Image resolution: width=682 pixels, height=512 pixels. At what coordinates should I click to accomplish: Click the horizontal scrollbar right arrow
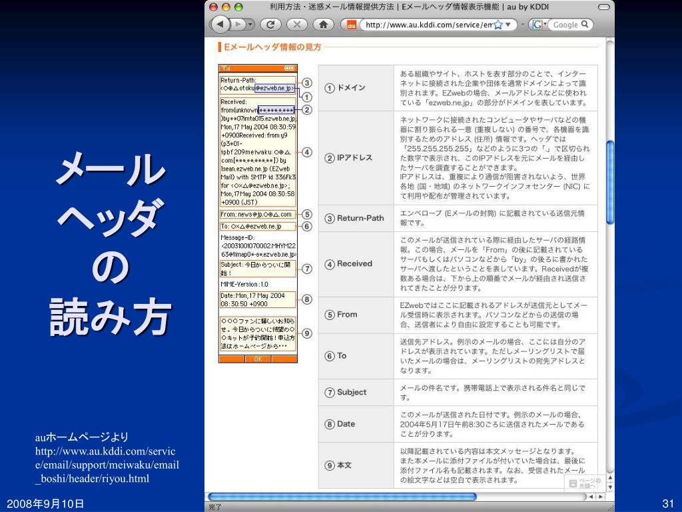coord(601,496)
